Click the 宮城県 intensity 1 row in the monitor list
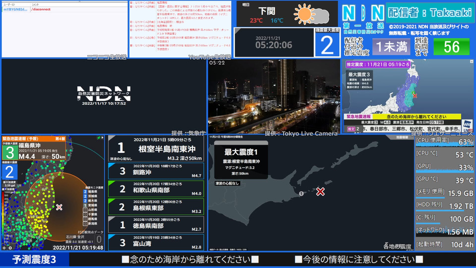 pos(90,205)
